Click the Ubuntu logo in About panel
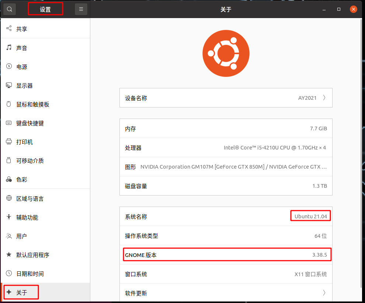 [226, 53]
